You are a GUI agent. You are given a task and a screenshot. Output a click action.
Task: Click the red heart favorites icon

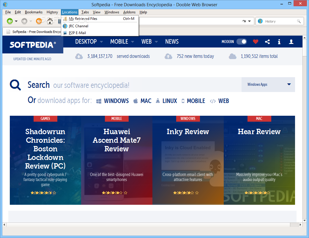[x=256, y=42]
